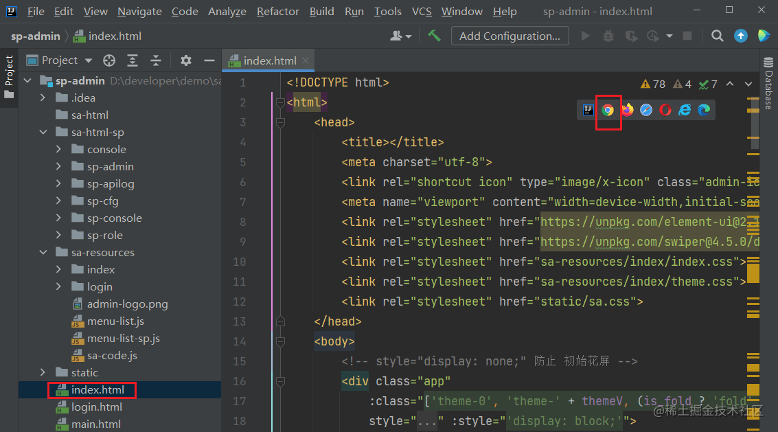
Task: Click sp-admin breadcrumb
Action: tap(35, 36)
